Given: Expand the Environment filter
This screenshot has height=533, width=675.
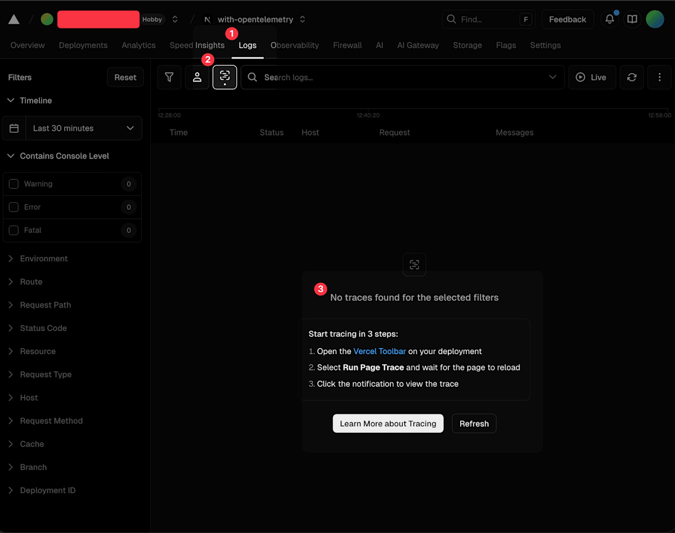Looking at the screenshot, I should [x=38, y=259].
